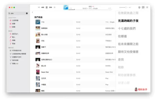Open the Up Next queue list icon
The width and height of the screenshot is (157, 101).
[147, 7]
